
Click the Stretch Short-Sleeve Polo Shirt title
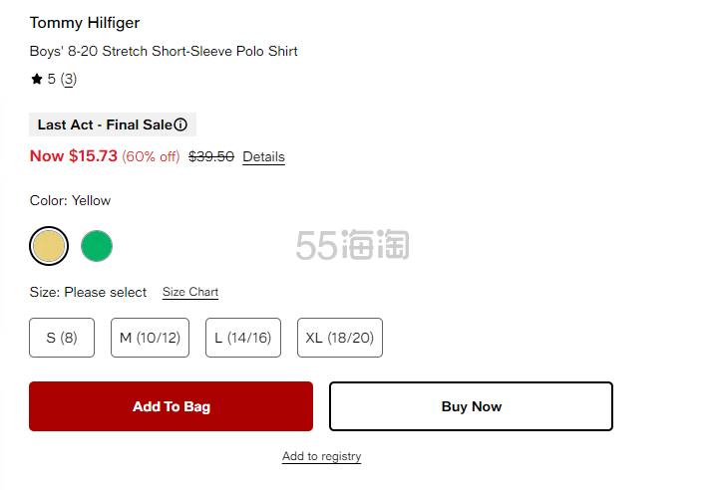pyautogui.click(x=164, y=51)
